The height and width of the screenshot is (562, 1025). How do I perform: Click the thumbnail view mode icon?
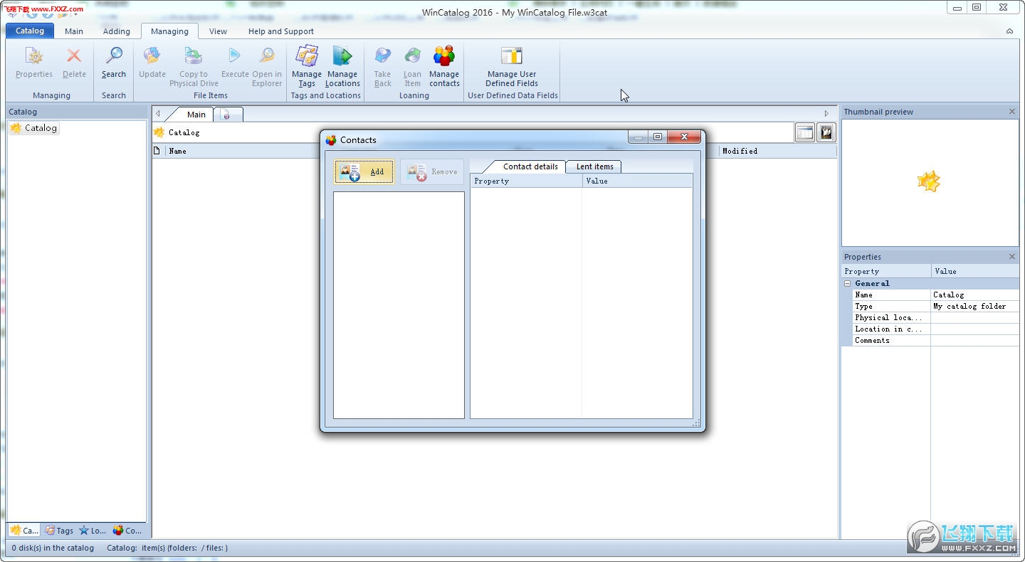[x=826, y=132]
